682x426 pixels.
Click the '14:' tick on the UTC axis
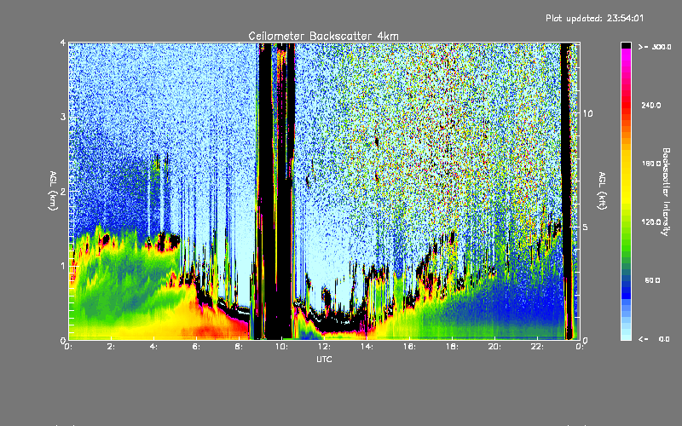tap(367, 347)
